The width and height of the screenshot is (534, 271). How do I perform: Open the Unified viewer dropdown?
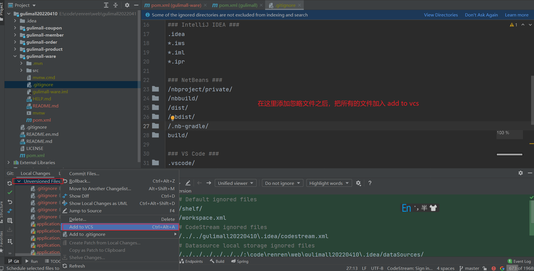coord(235,183)
